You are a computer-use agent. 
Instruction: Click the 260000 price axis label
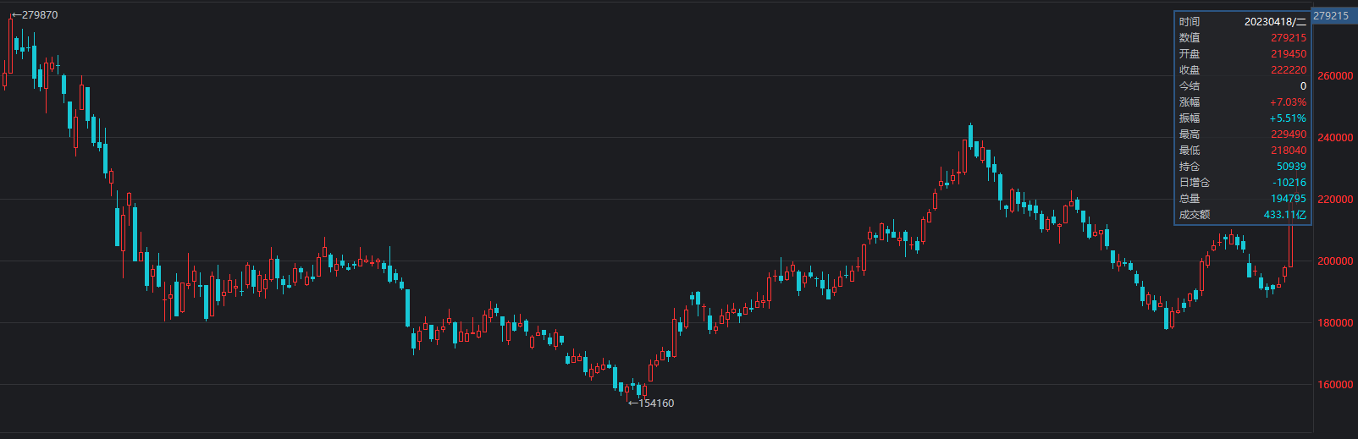1335,76
